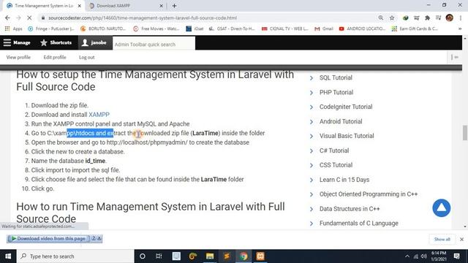
Task: Open the network tray icon
Action: pos(416,256)
